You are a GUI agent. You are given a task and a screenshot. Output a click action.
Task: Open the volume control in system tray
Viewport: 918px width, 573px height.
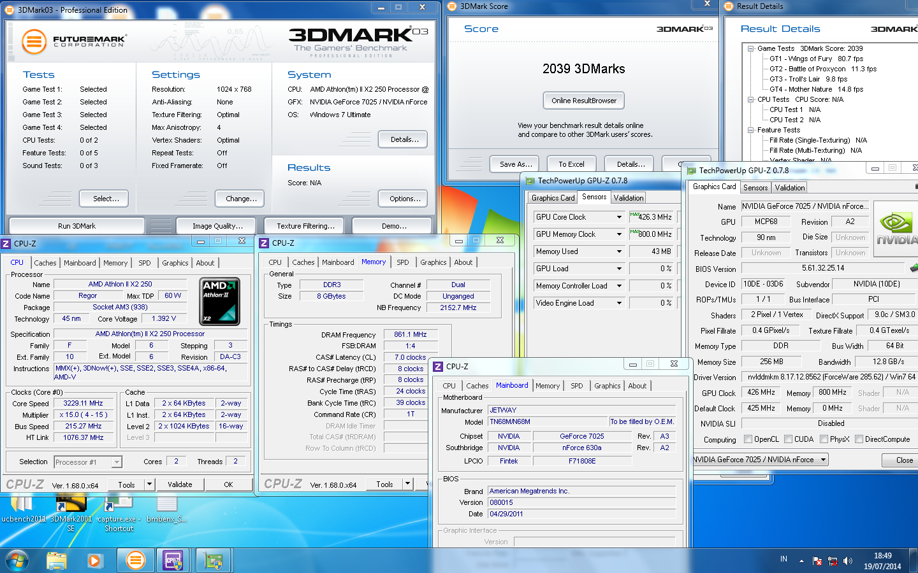[848, 561]
